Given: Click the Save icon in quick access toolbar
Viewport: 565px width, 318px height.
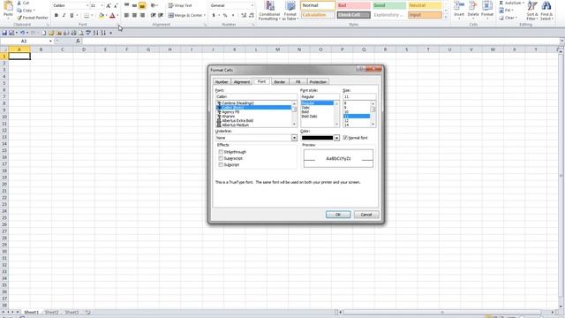Looking at the screenshot, I should (4, 33).
